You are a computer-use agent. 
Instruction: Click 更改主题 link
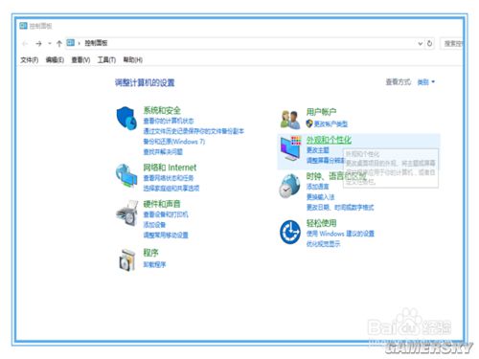[x=317, y=150]
